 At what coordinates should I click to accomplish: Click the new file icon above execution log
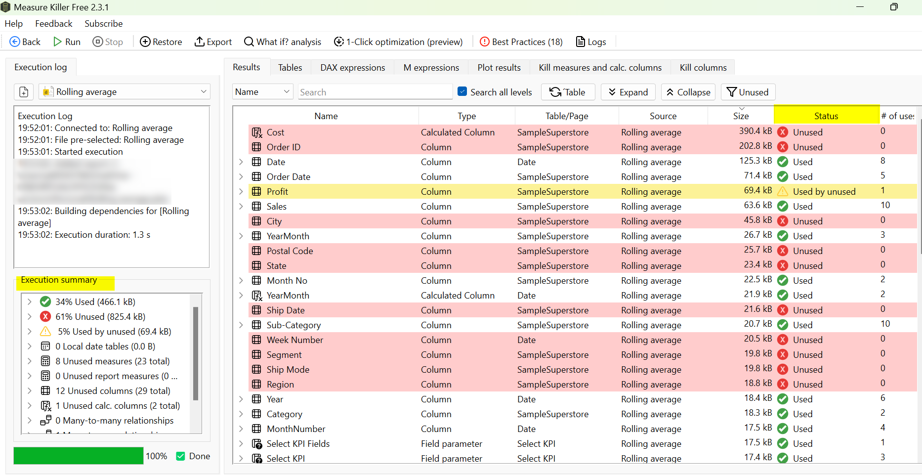point(24,92)
